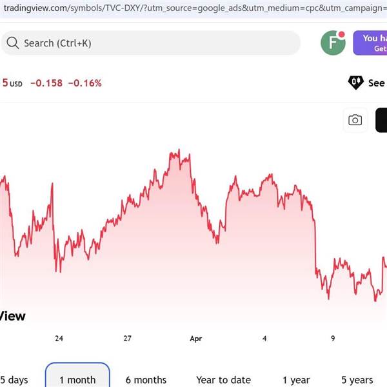Focus the Search (Ctrl+K) field
Viewport: 387px width, 387px height.
155,43
